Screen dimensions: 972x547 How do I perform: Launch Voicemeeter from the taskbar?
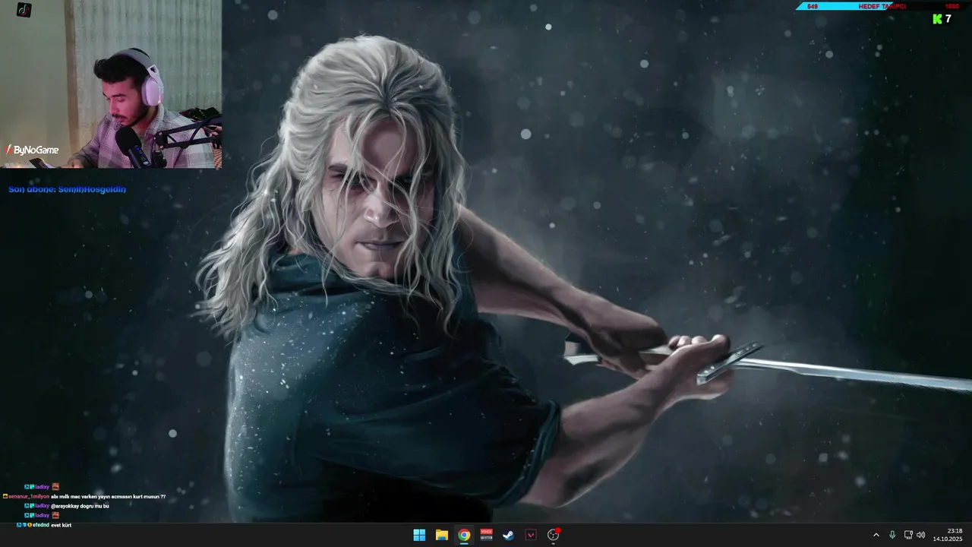click(x=486, y=535)
